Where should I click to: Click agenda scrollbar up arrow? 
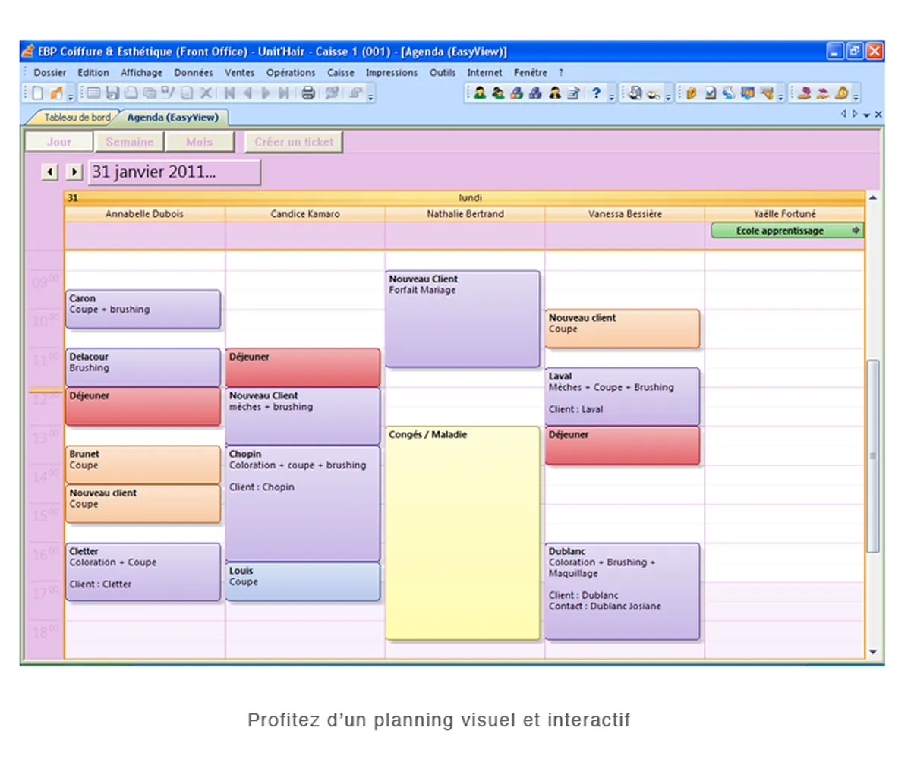pos(873,198)
